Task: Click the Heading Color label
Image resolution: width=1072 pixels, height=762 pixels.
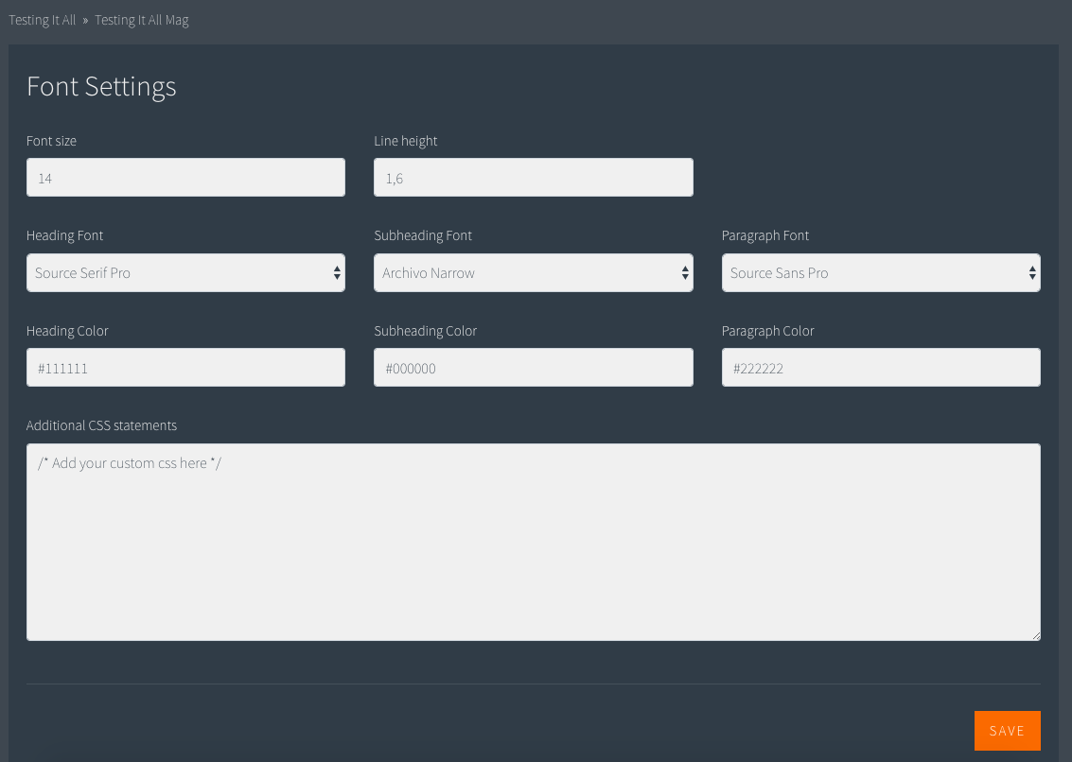Action: [x=67, y=331]
